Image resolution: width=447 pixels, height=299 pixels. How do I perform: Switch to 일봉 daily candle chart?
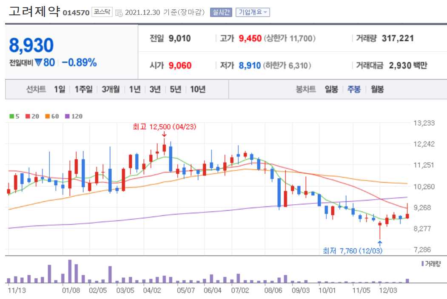(x=331, y=90)
